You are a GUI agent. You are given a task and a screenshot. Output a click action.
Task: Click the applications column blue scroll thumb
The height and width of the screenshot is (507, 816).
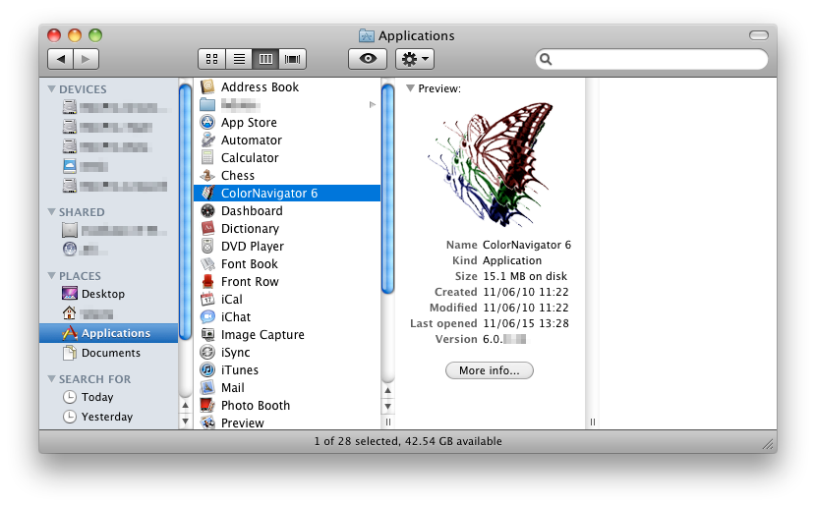pos(387,189)
